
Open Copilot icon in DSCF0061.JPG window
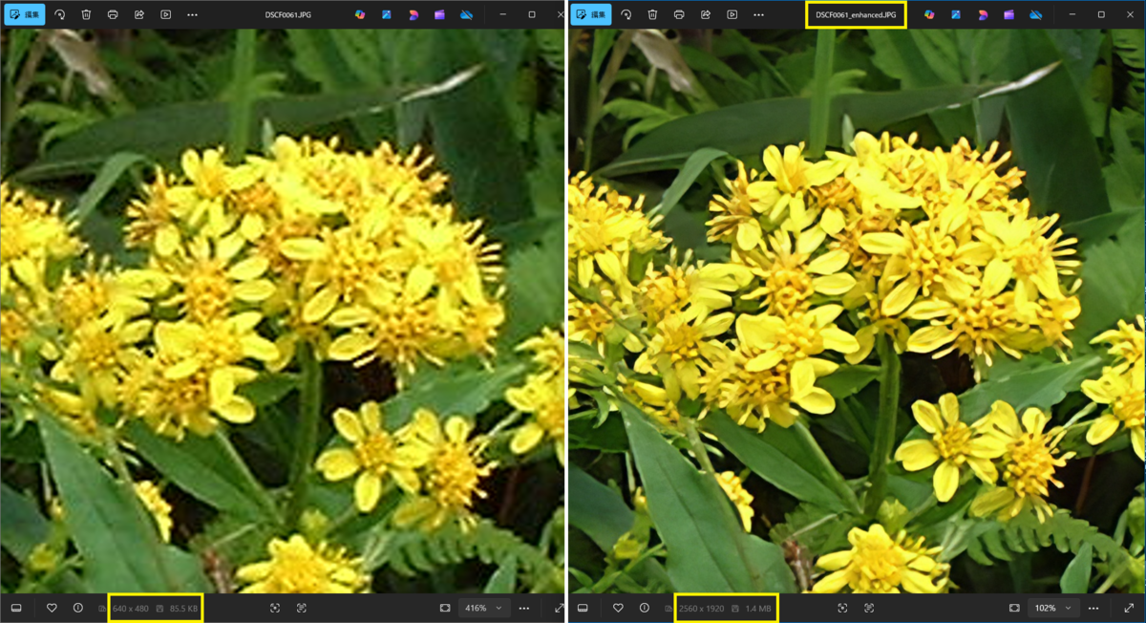pos(360,14)
